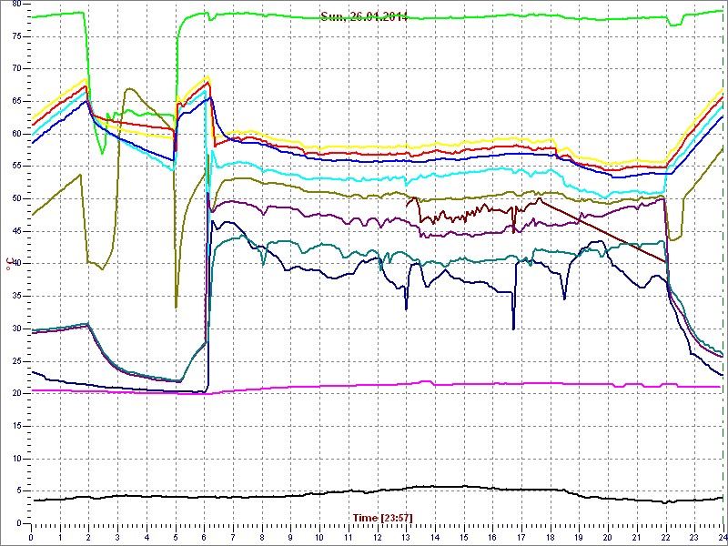Click hour 18 on the time axis
The width and height of the screenshot is (728, 546).
coord(550,536)
